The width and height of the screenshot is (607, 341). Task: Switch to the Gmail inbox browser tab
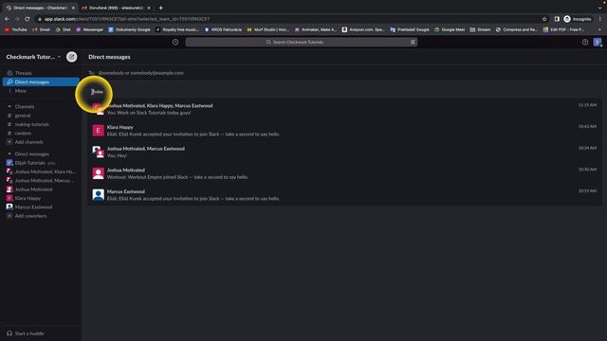[x=116, y=8]
